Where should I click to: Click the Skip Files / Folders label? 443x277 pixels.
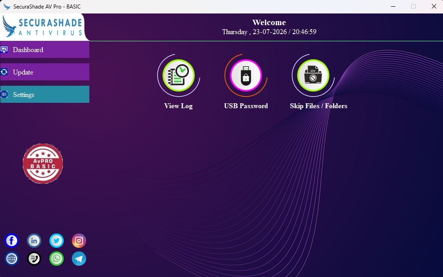318,106
